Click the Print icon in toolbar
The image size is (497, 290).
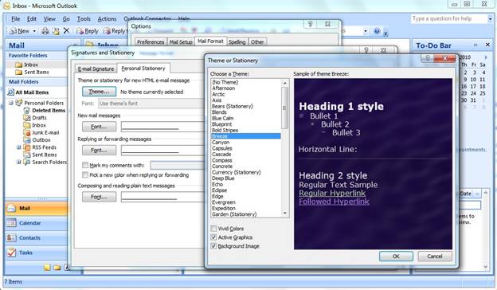click(45, 31)
